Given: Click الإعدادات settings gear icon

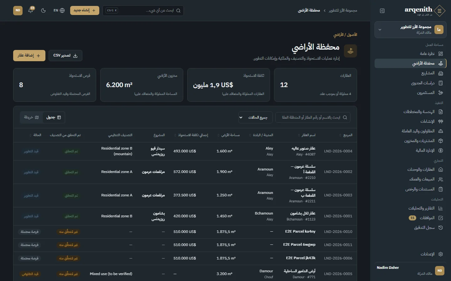Looking at the screenshot, I should point(441,254).
